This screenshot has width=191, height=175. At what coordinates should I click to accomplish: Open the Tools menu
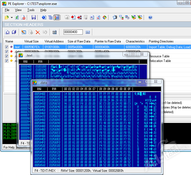(x=31, y=10)
